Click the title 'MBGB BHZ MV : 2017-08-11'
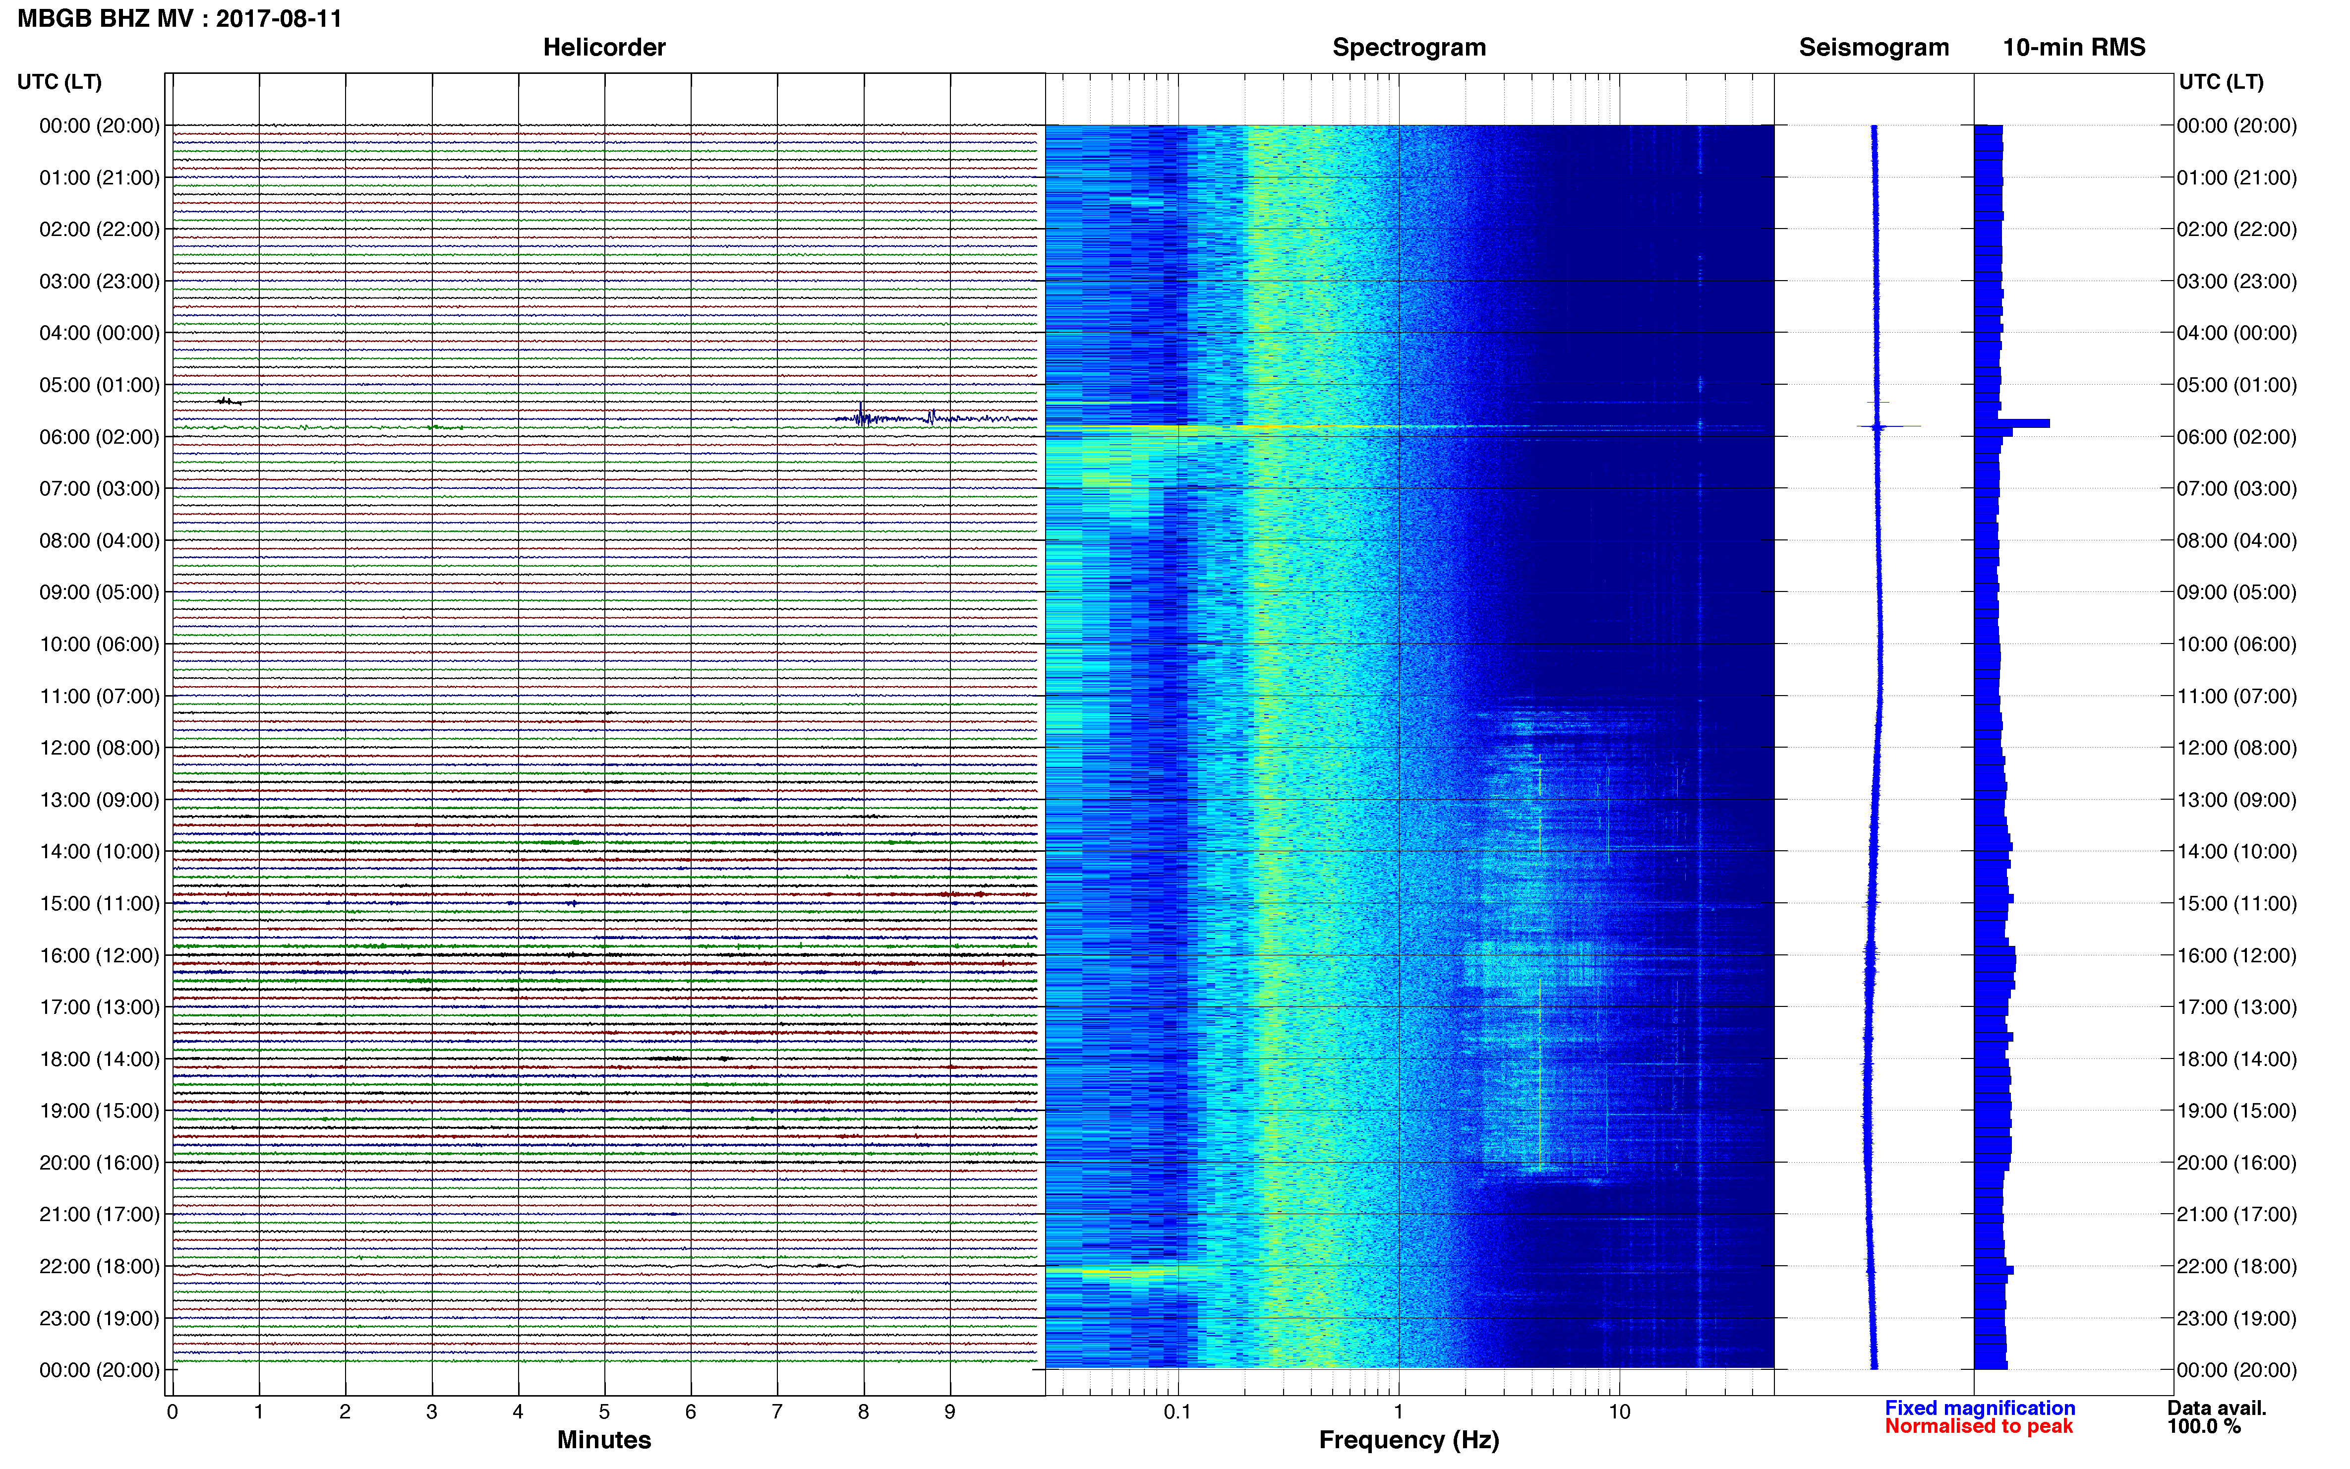 (x=180, y=18)
